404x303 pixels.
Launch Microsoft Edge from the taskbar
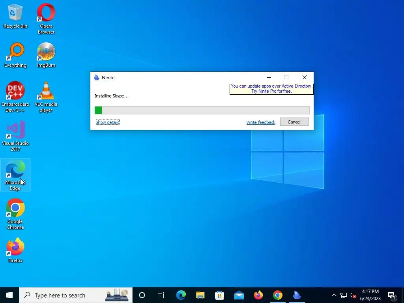(181, 295)
